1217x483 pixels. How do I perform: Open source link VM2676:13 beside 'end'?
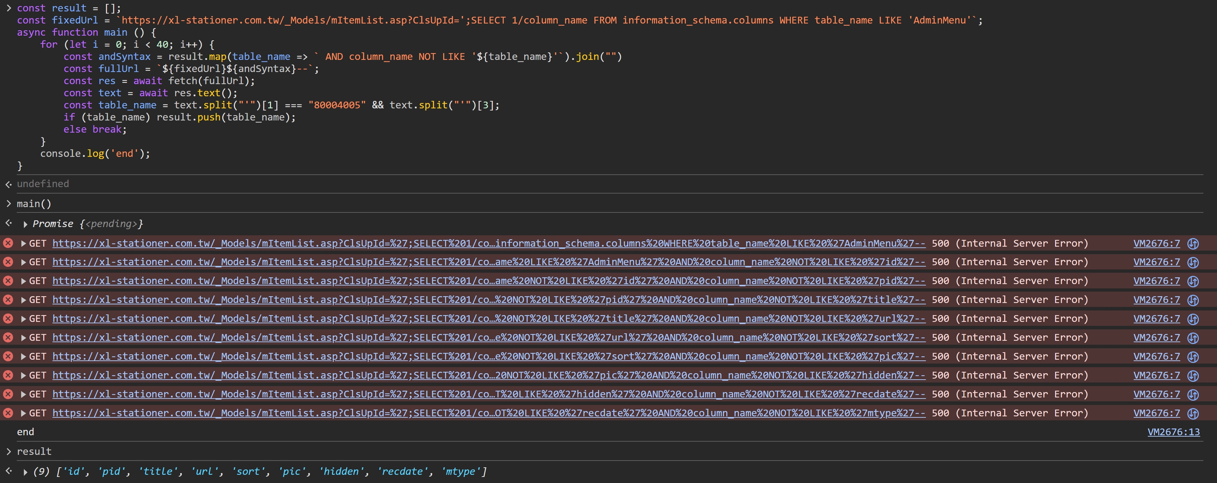coord(1173,432)
